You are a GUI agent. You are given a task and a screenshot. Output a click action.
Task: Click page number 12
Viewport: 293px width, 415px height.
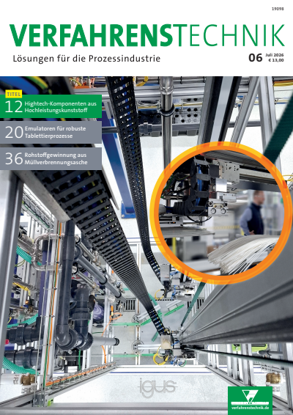pos(13,106)
